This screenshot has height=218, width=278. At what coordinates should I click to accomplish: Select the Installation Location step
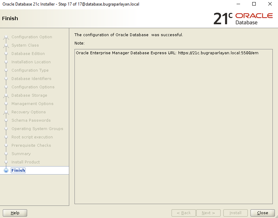(31, 62)
